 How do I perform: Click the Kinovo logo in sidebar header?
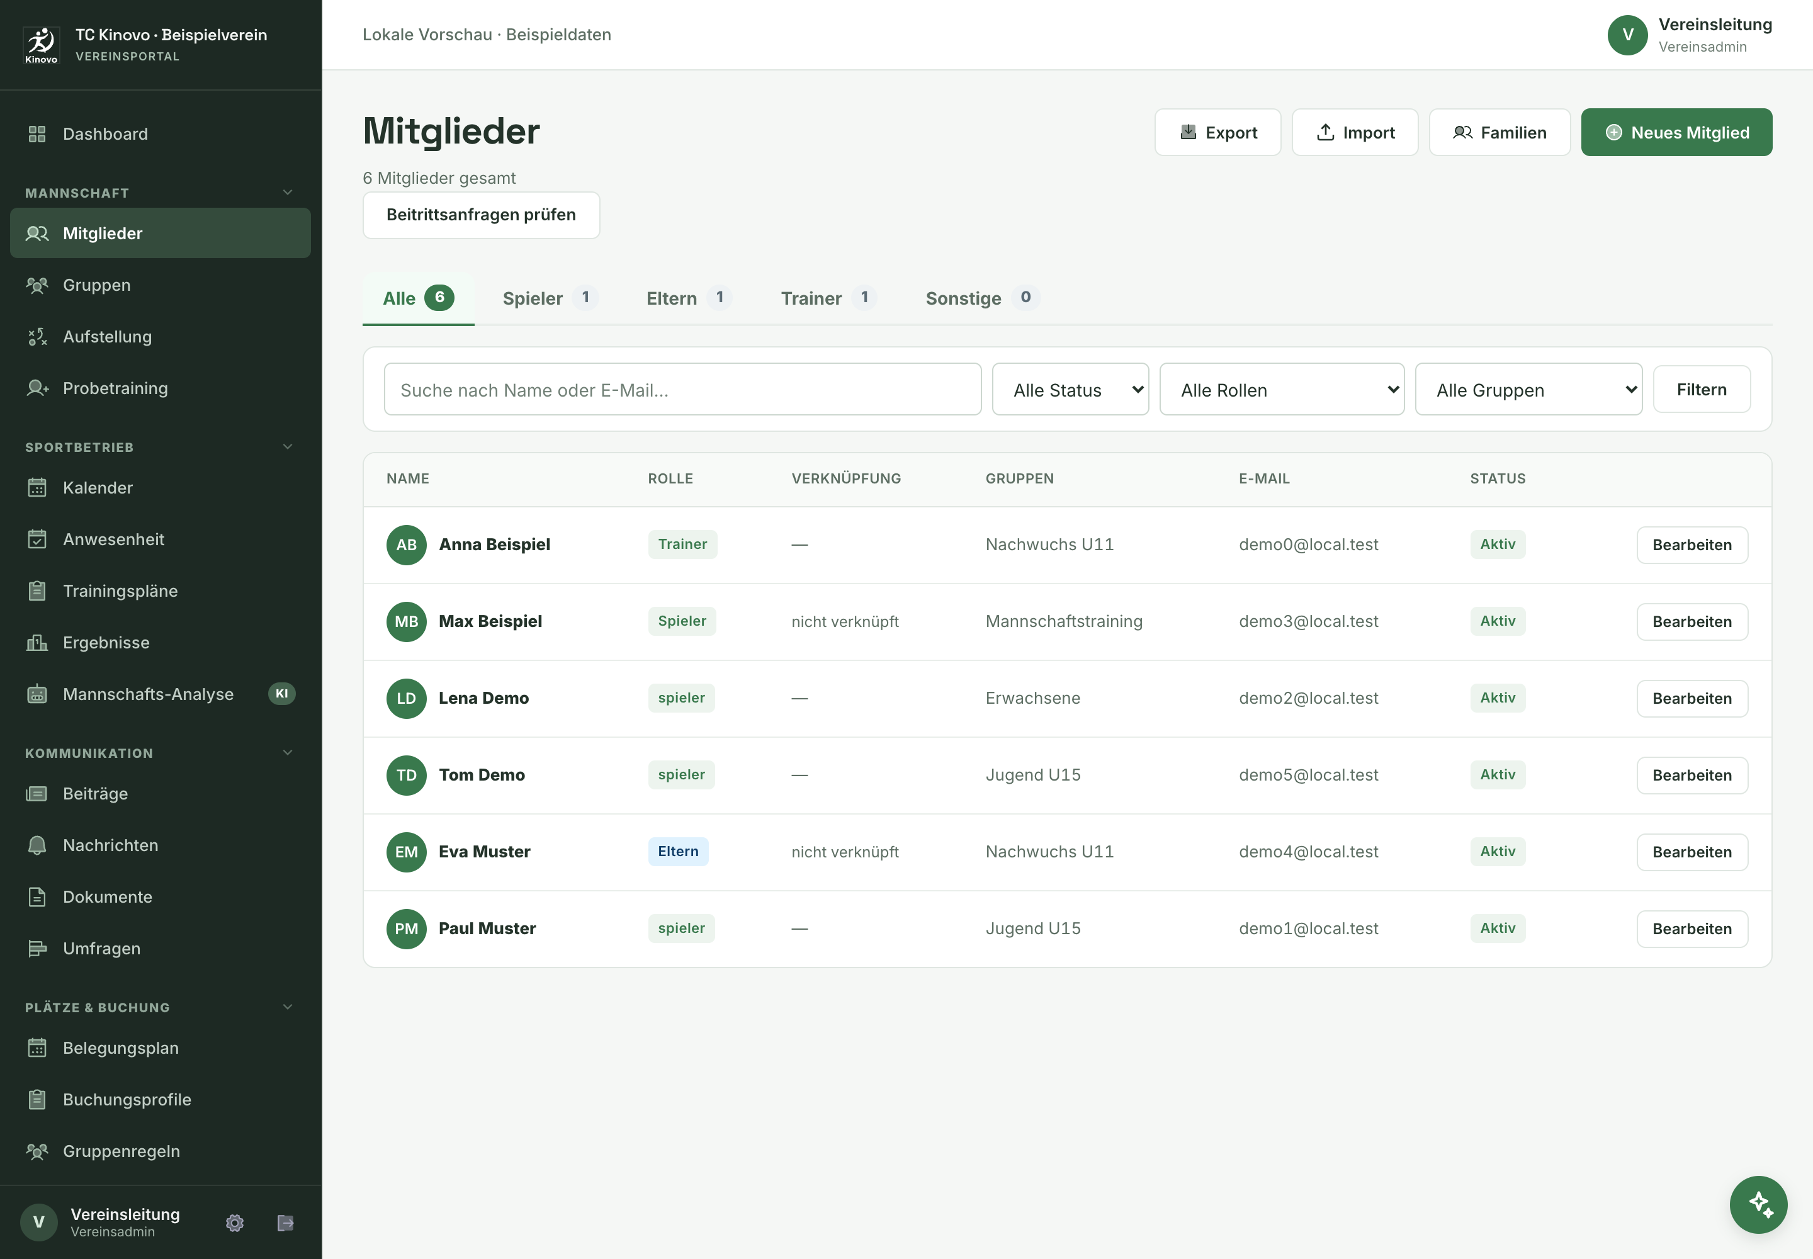click(41, 45)
